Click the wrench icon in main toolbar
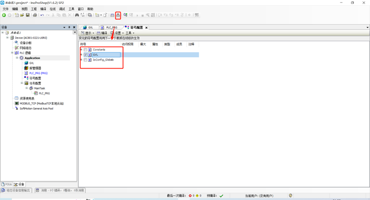 pos(148,15)
